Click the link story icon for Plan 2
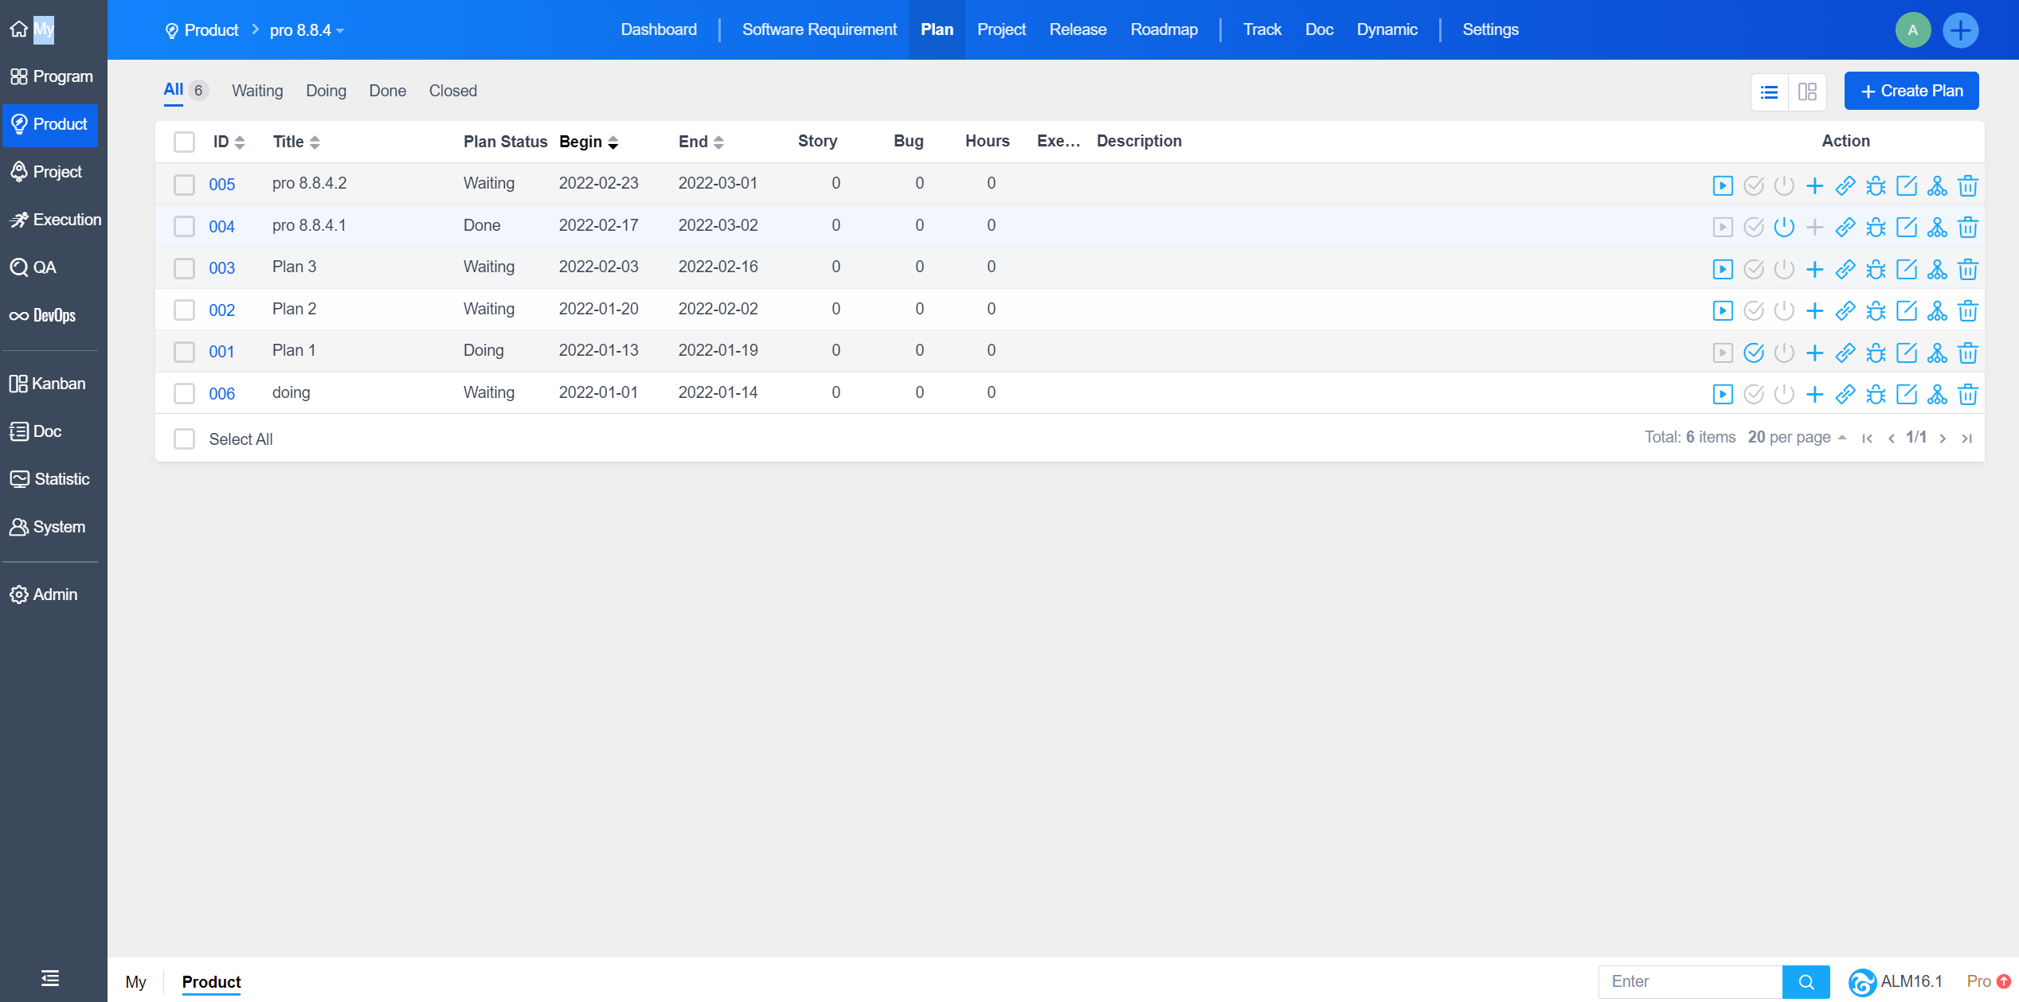The image size is (2019, 1002). click(x=1845, y=310)
